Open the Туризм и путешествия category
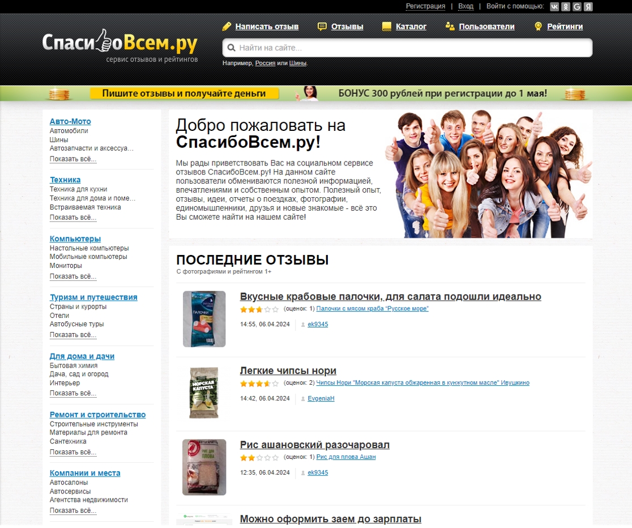The width and height of the screenshot is (632, 528). (93, 297)
